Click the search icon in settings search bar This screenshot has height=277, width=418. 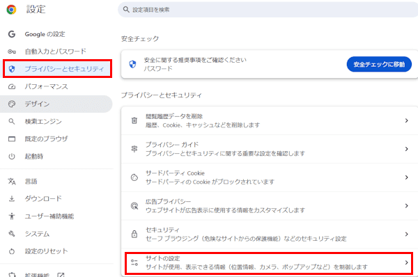[x=126, y=10]
